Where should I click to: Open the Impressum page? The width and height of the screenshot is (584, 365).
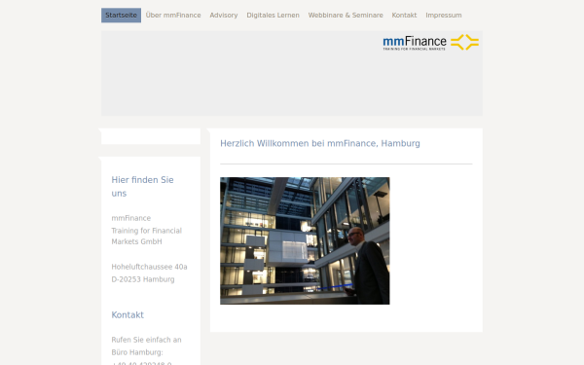click(444, 16)
